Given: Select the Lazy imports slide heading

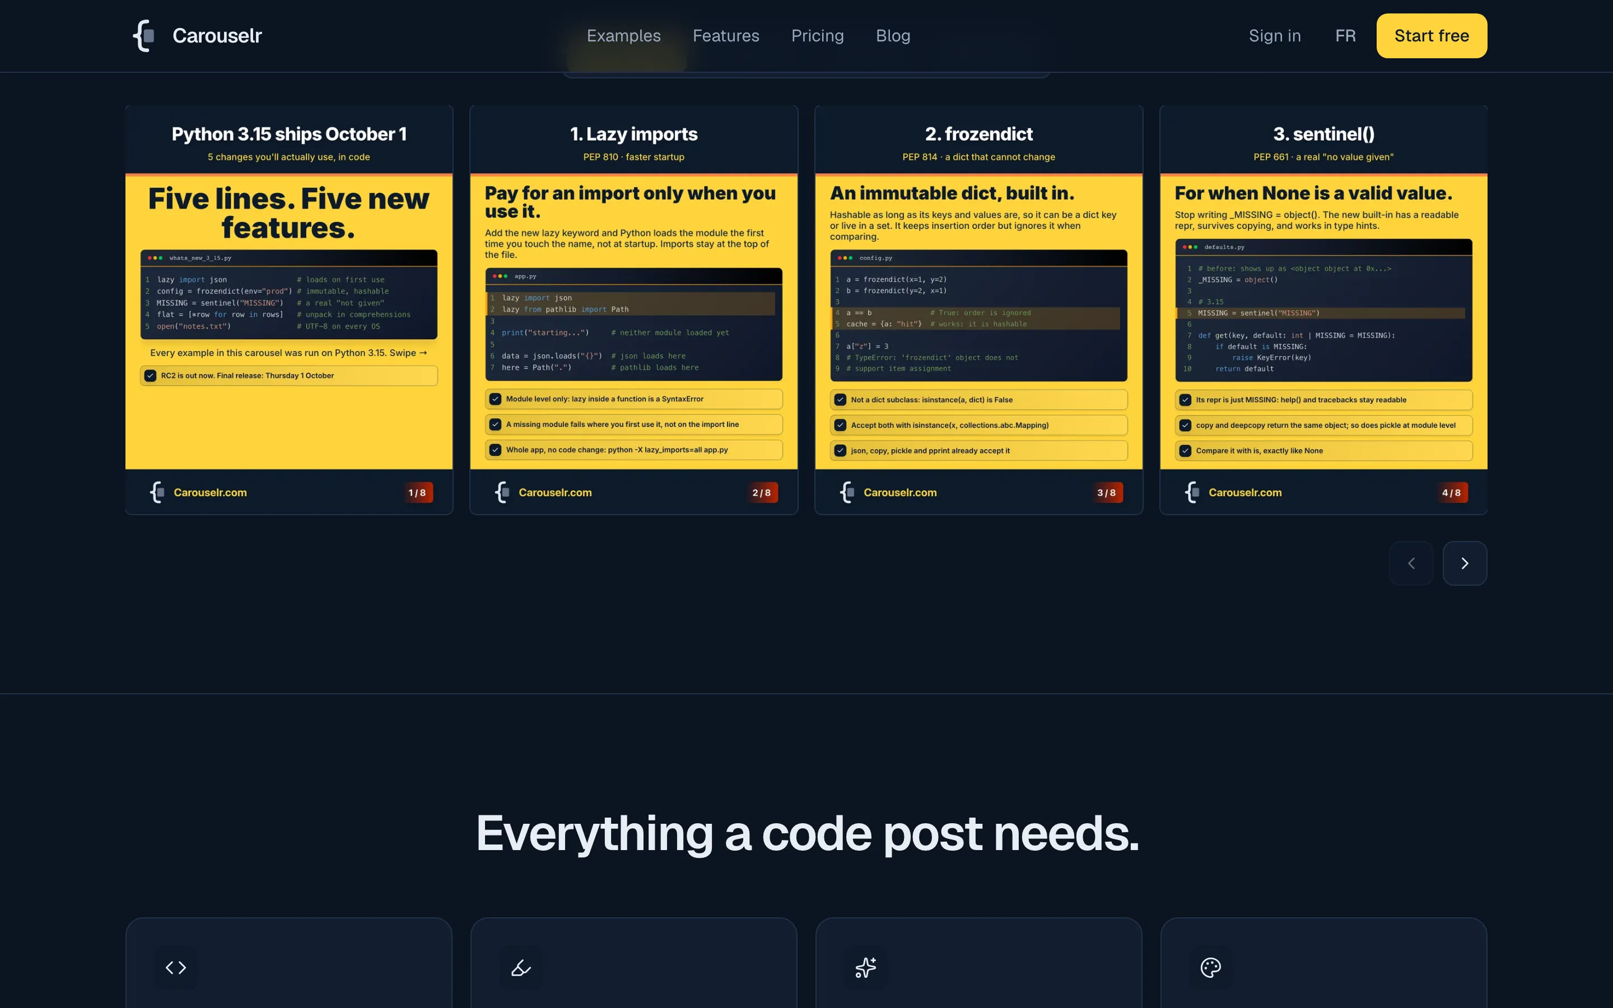Looking at the screenshot, I should tap(634, 134).
